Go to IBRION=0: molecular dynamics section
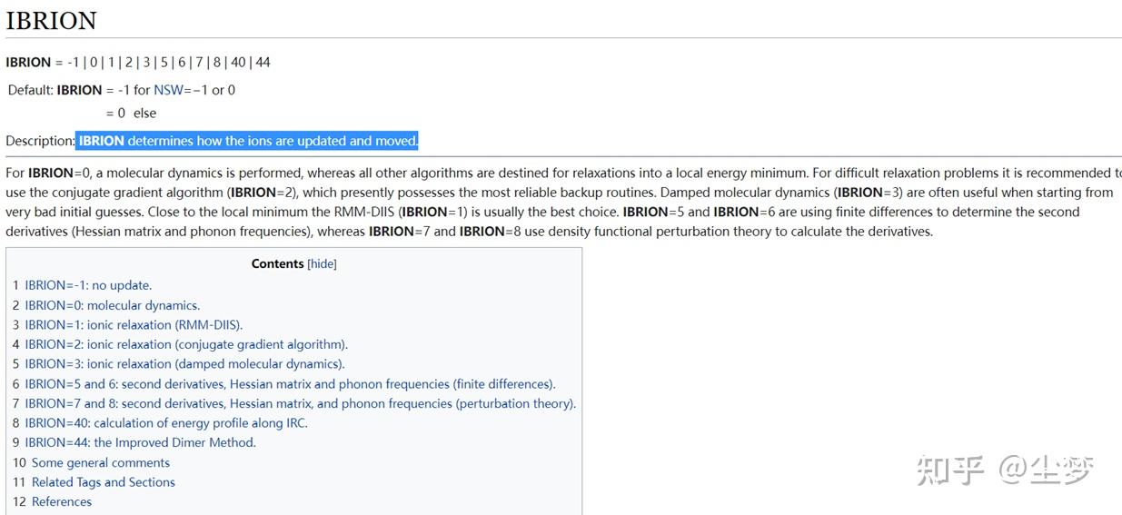Image resolution: width=1122 pixels, height=515 pixels. 112,305
